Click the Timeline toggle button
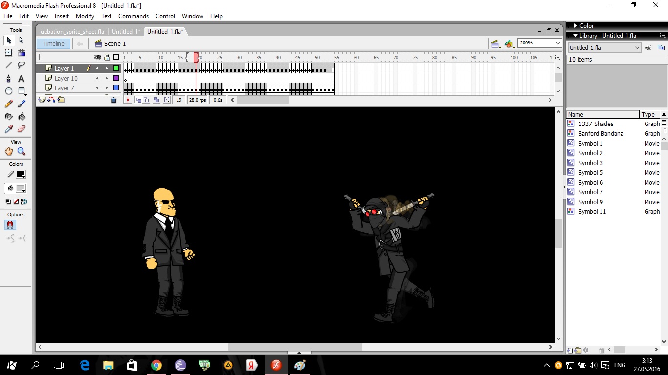 point(53,43)
